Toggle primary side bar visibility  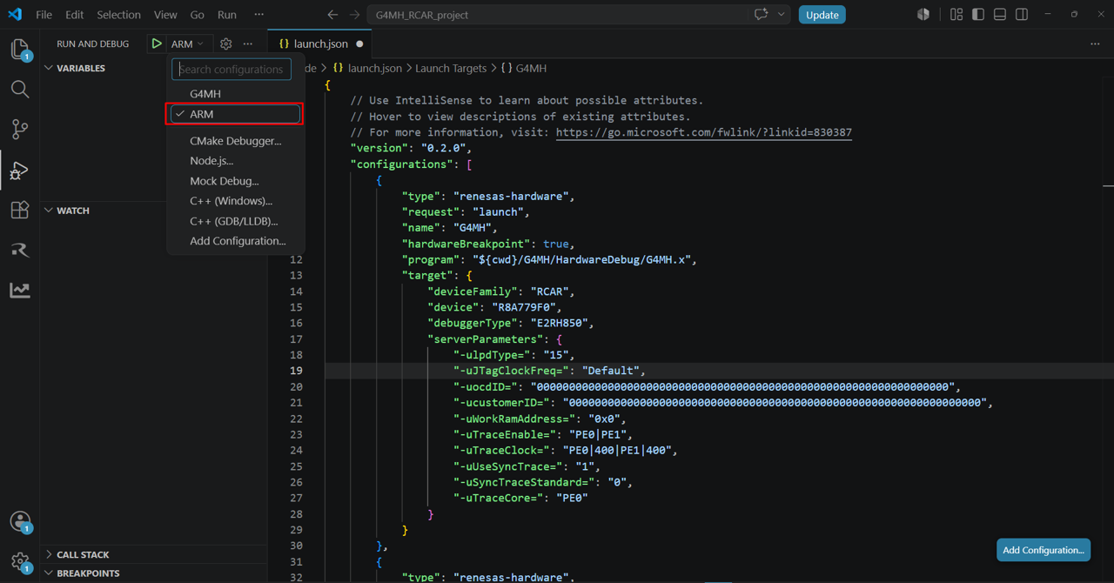978,15
